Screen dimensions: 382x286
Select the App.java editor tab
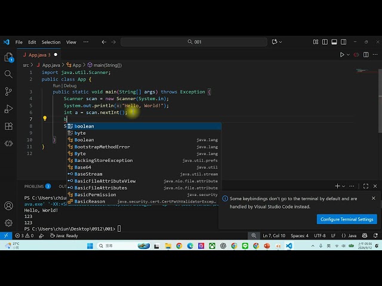click(39, 55)
